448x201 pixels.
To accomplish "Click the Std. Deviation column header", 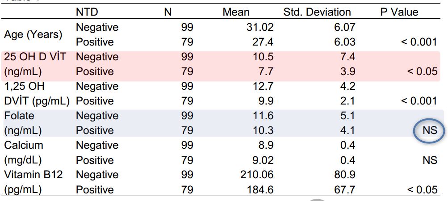I will (x=317, y=12).
